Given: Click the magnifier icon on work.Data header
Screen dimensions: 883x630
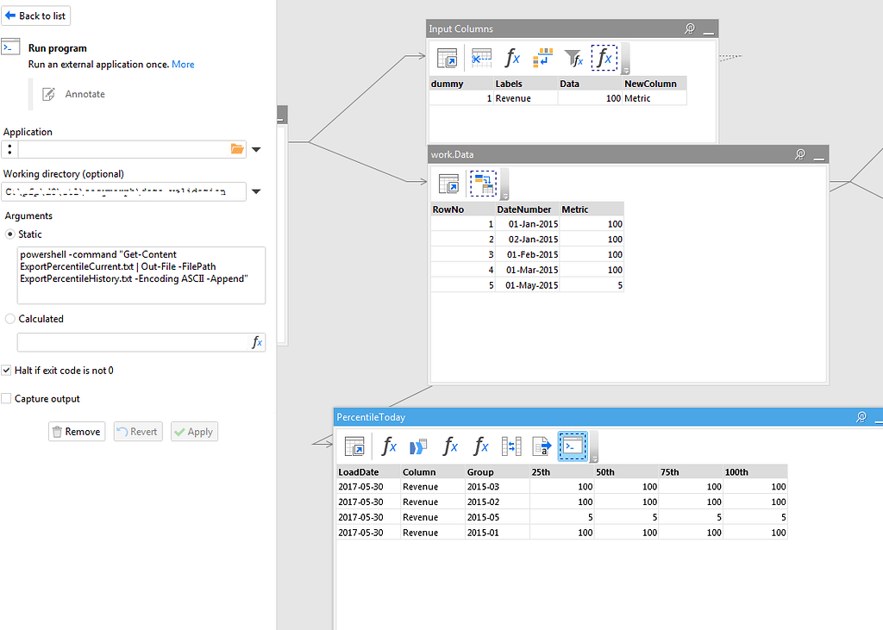Looking at the screenshot, I should [799, 154].
